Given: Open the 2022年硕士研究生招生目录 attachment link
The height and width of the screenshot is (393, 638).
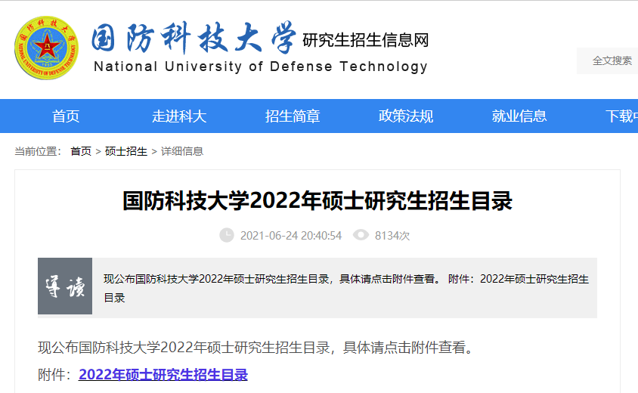Looking at the screenshot, I should 163,375.
